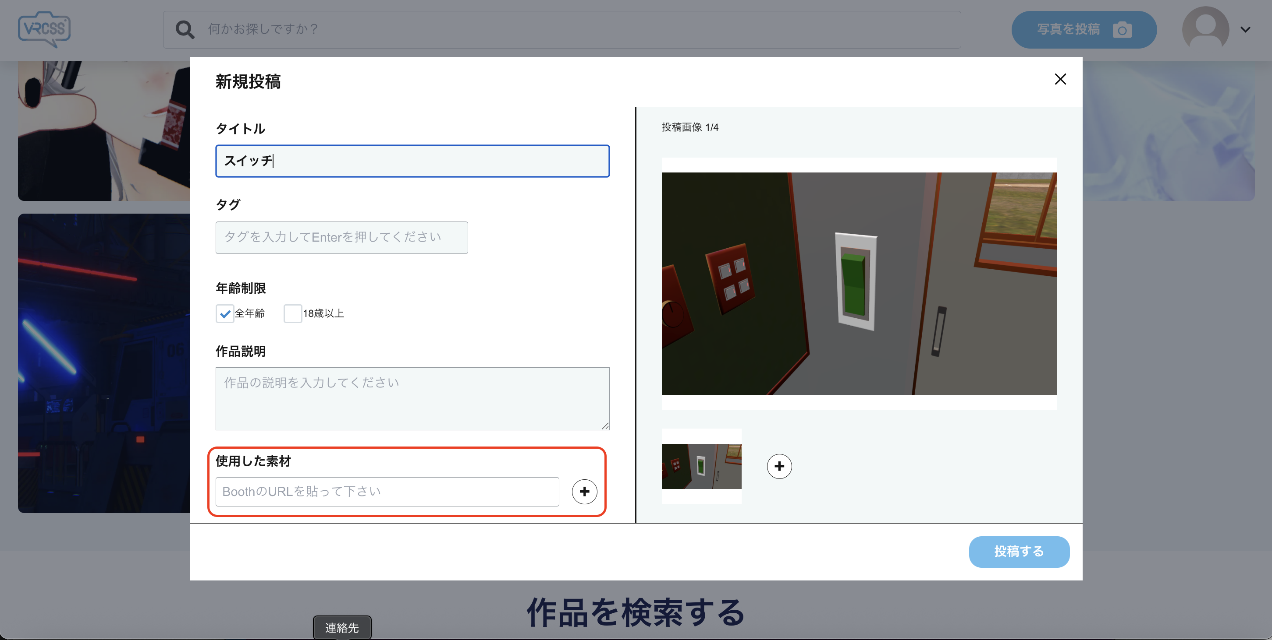
Task: Open the character artwork in background
Action: pyautogui.click(x=104, y=130)
